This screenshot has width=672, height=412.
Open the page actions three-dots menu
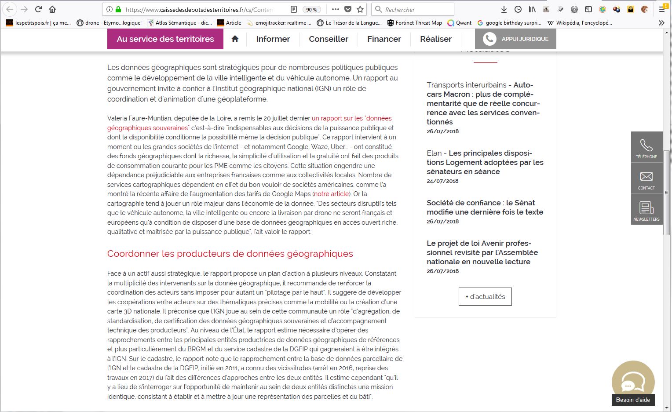[x=335, y=9]
